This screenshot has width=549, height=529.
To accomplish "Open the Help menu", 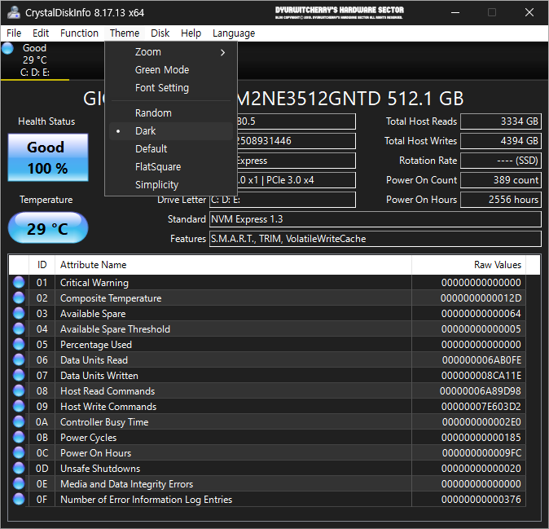I will point(191,33).
